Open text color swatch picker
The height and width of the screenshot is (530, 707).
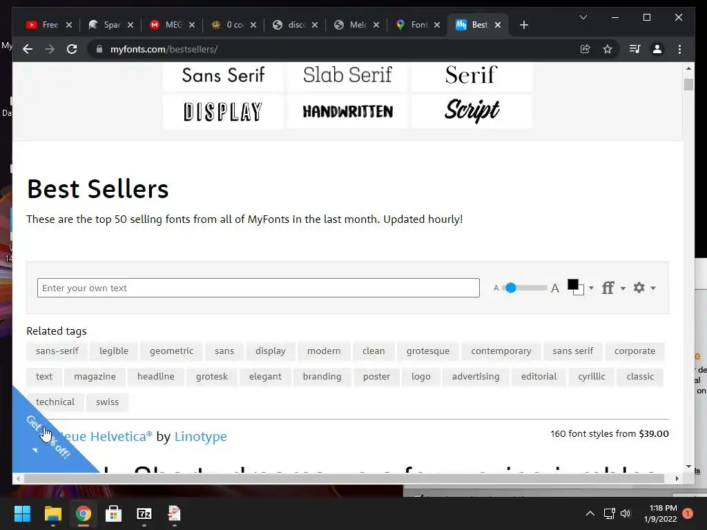575,287
